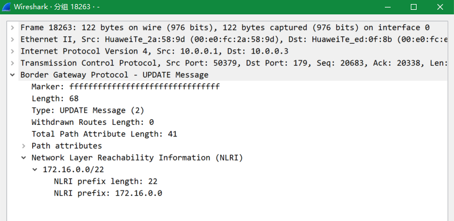Viewport: 454px width, 221px height.
Task: Minimize the Wireshark packet window
Action: 388,7
